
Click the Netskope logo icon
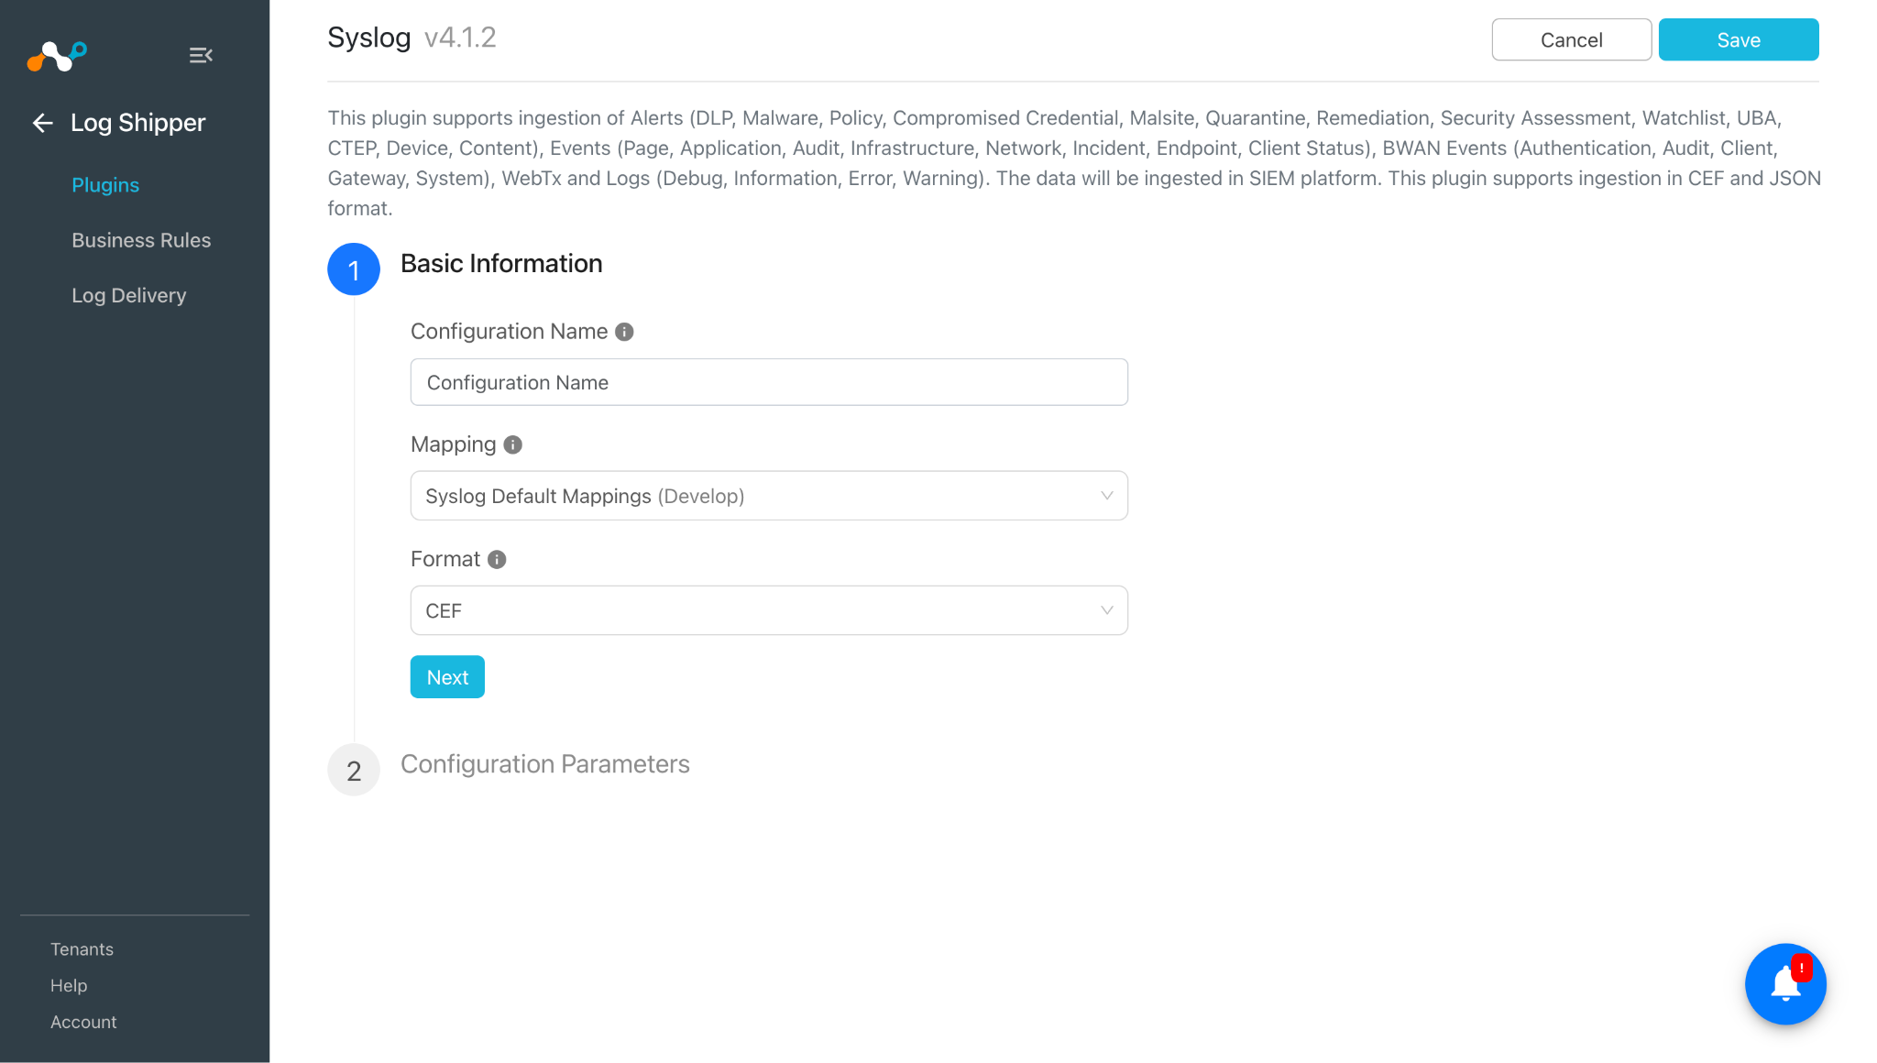pyautogui.click(x=57, y=56)
